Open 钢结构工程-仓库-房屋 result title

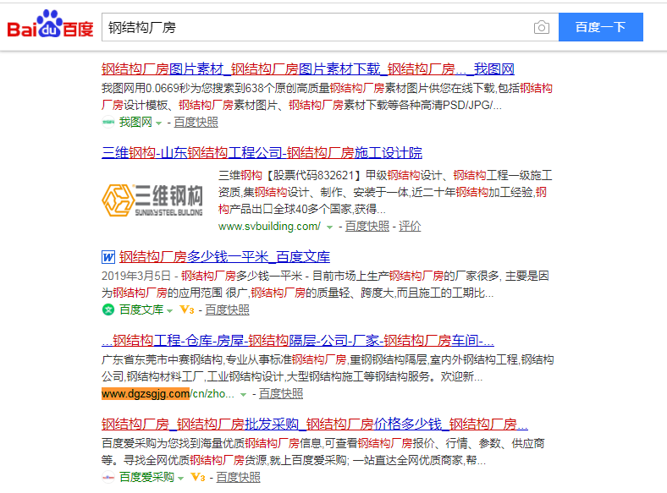[x=298, y=341]
